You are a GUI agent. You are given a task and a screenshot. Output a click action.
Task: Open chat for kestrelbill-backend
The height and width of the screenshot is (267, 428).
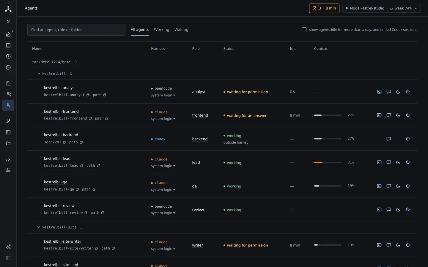click(389, 139)
